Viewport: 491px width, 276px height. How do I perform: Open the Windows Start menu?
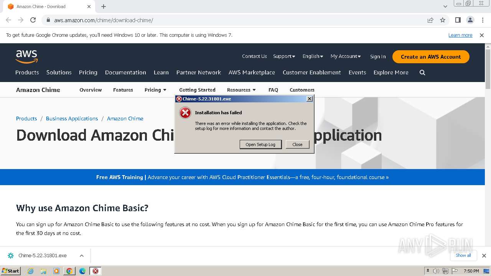coord(10,271)
